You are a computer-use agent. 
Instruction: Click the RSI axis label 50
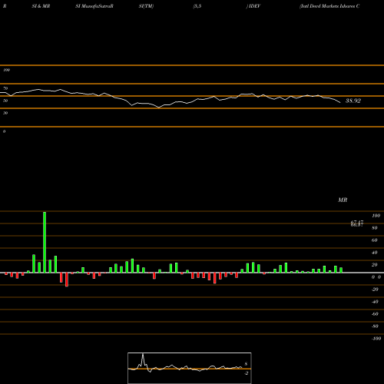[5, 101]
